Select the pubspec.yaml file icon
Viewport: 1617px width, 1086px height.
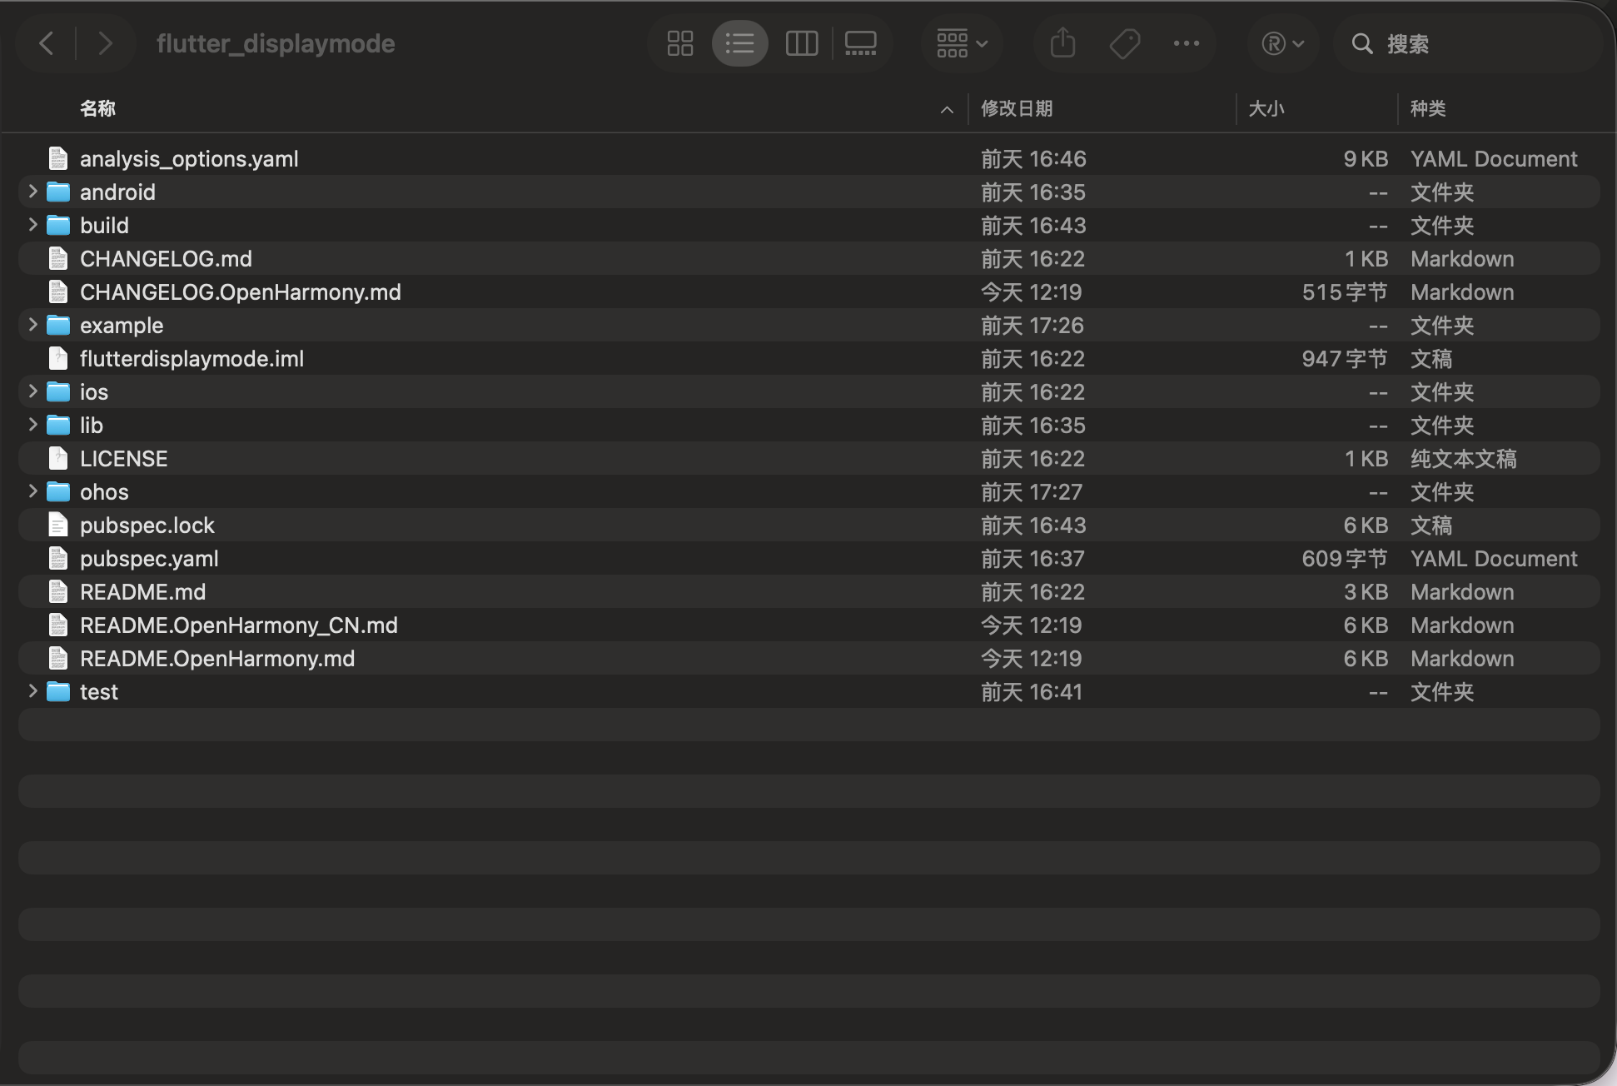pos(58,558)
